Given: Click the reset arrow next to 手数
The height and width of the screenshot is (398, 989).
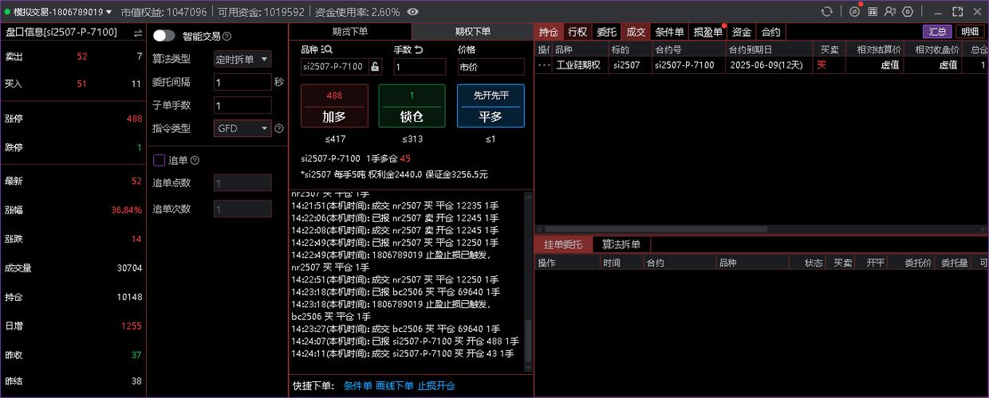Looking at the screenshot, I should tap(419, 49).
